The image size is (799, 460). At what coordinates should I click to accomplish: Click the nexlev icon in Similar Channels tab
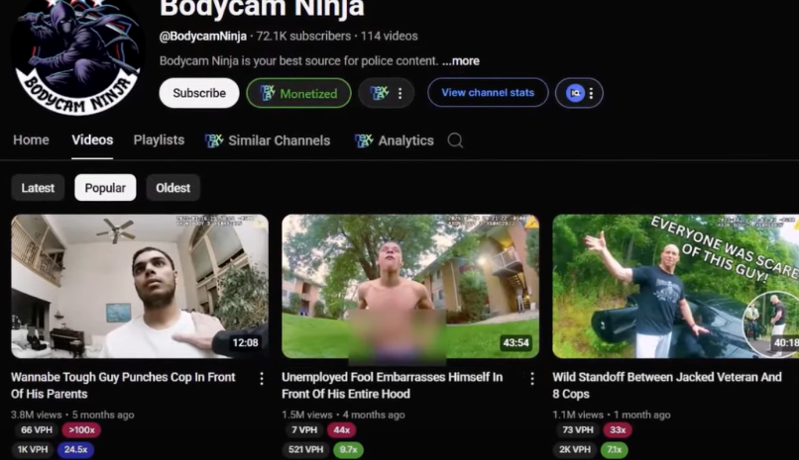[x=214, y=140]
